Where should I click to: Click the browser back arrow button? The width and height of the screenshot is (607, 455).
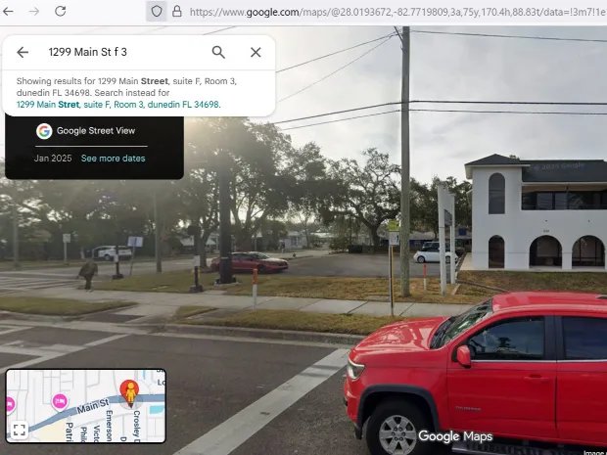[x=9, y=11]
